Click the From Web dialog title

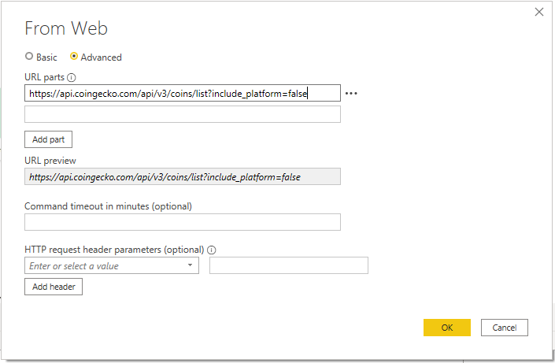(66, 29)
